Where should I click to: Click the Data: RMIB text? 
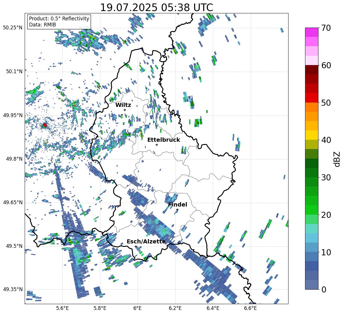(42, 25)
